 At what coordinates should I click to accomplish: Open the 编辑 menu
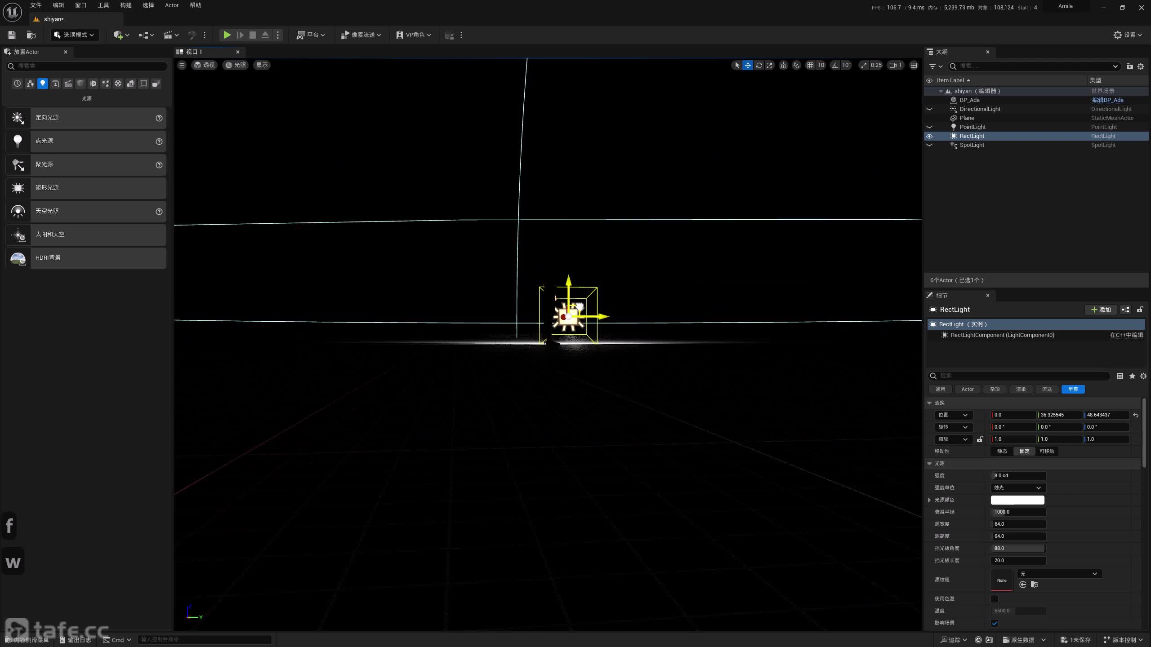(x=58, y=5)
